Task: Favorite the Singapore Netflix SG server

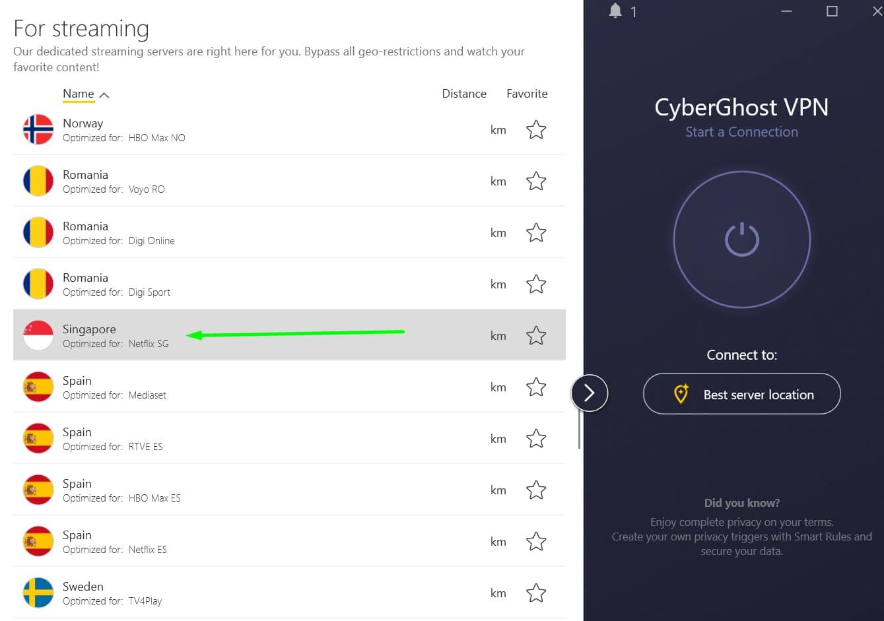Action: (x=536, y=335)
